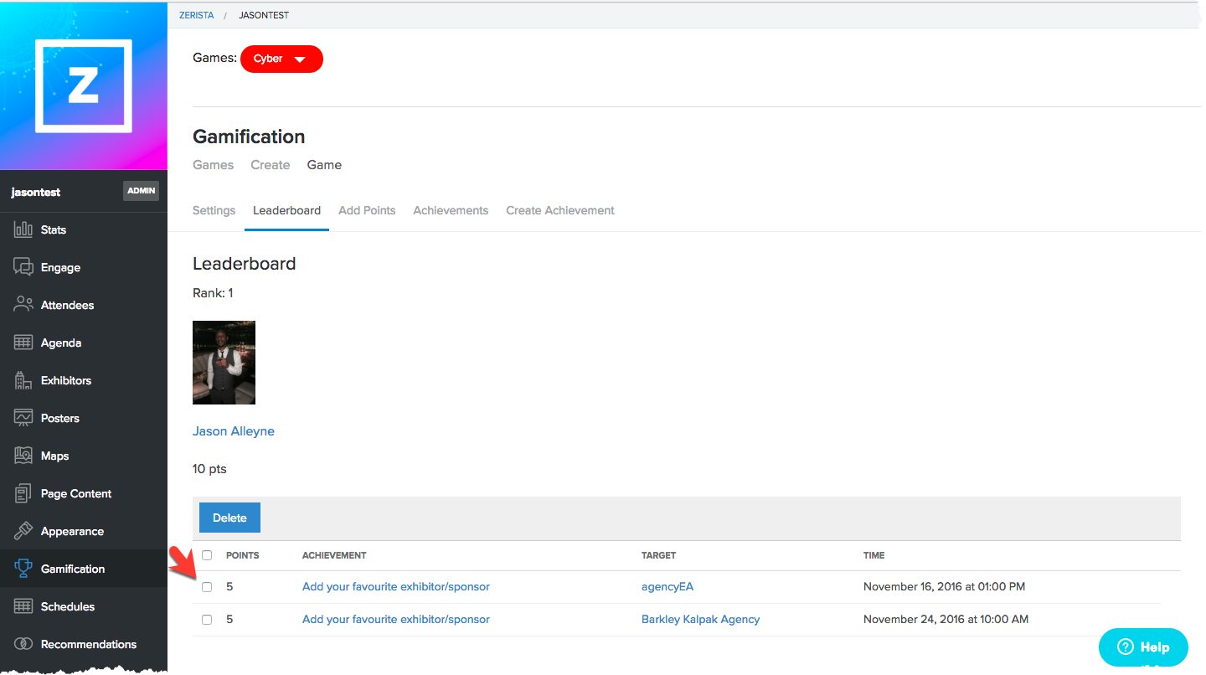Open achievement link in the agencyEA row

pyautogui.click(x=396, y=586)
